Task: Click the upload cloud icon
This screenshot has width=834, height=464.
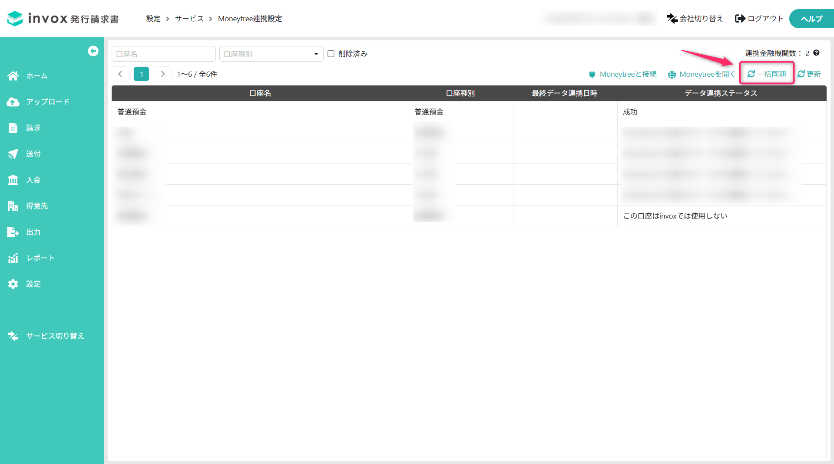Action: click(x=13, y=102)
